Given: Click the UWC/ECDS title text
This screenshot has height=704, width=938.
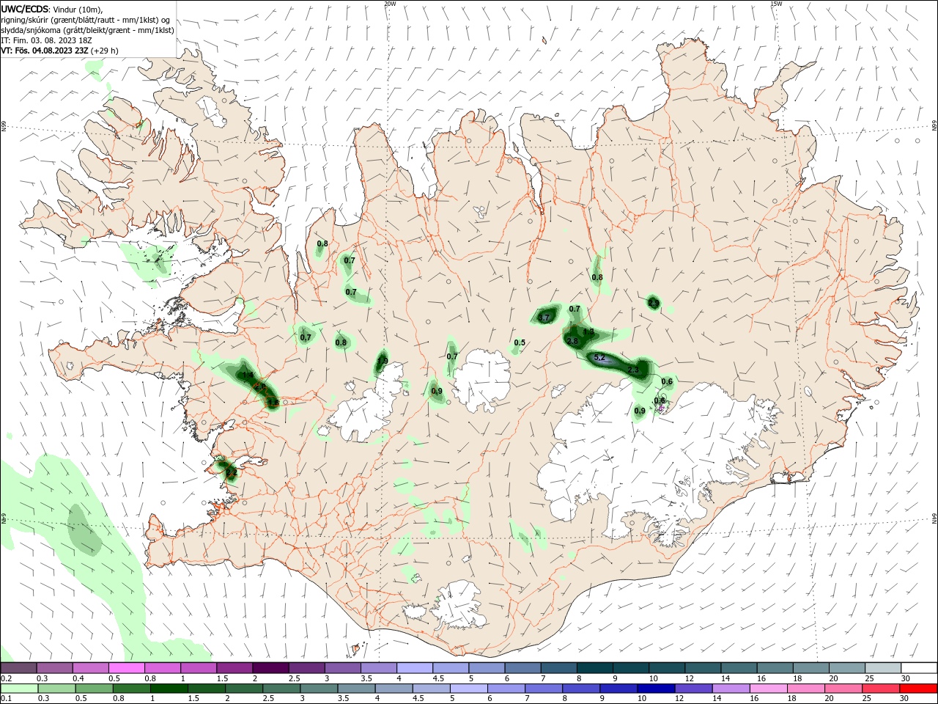Looking at the screenshot, I should [x=25, y=9].
